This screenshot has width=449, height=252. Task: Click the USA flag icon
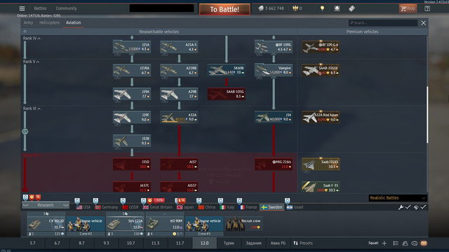coord(79,207)
